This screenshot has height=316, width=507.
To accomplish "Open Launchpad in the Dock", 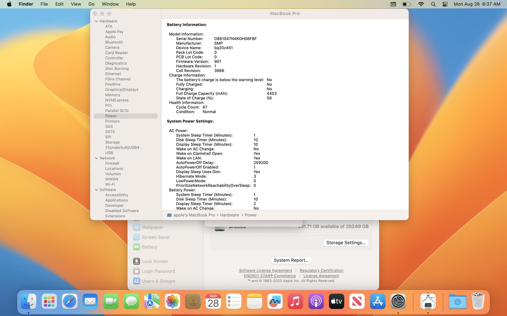I will tap(49, 301).
